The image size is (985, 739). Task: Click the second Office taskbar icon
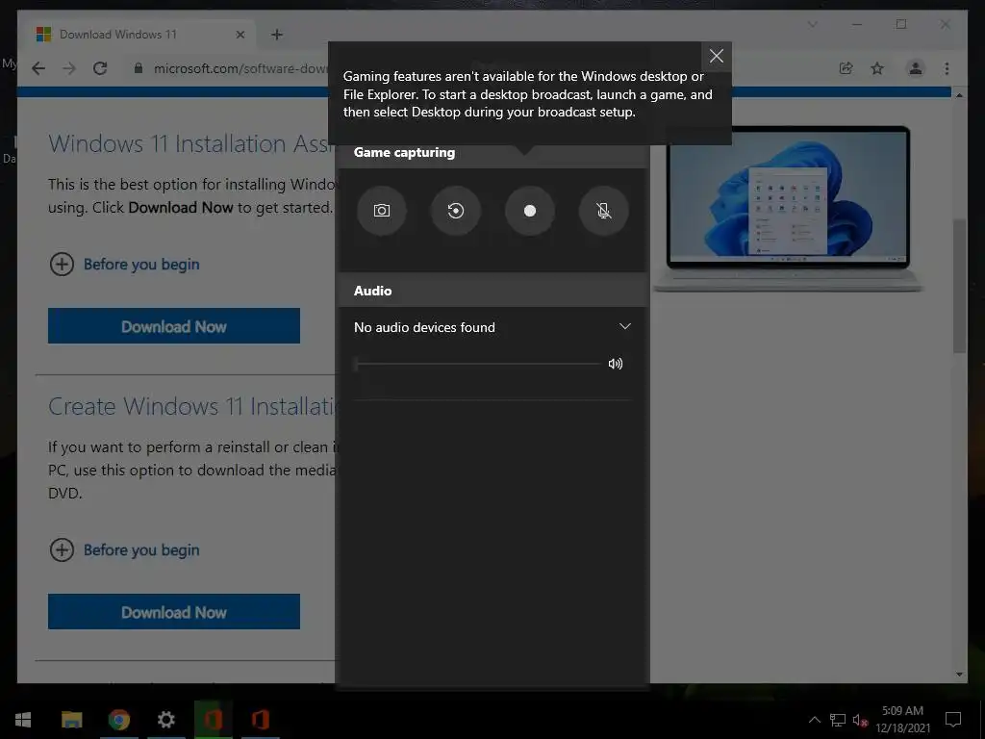(x=260, y=720)
